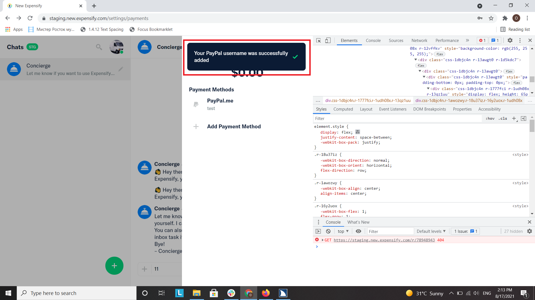Screen dimensions: 535x300
Task: Show more DevTools tabs chevron
Action: click(x=467, y=41)
